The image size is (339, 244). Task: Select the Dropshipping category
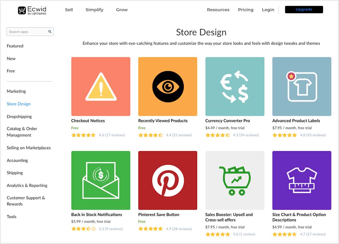pos(19,117)
